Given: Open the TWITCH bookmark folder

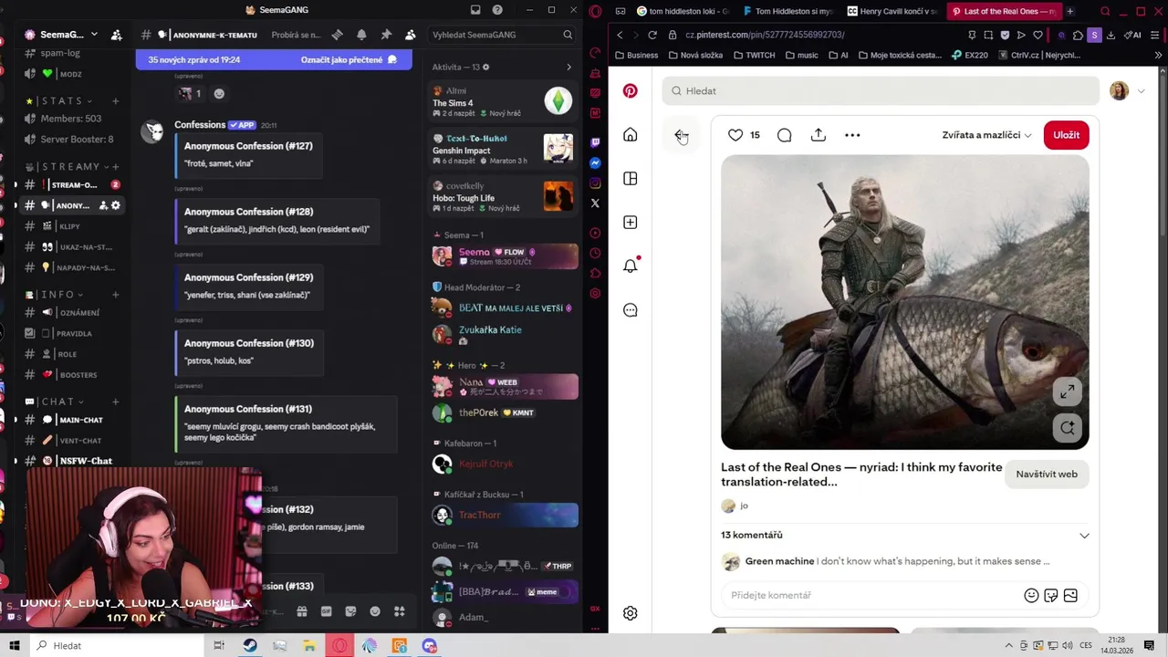Looking at the screenshot, I should (753, 55).
